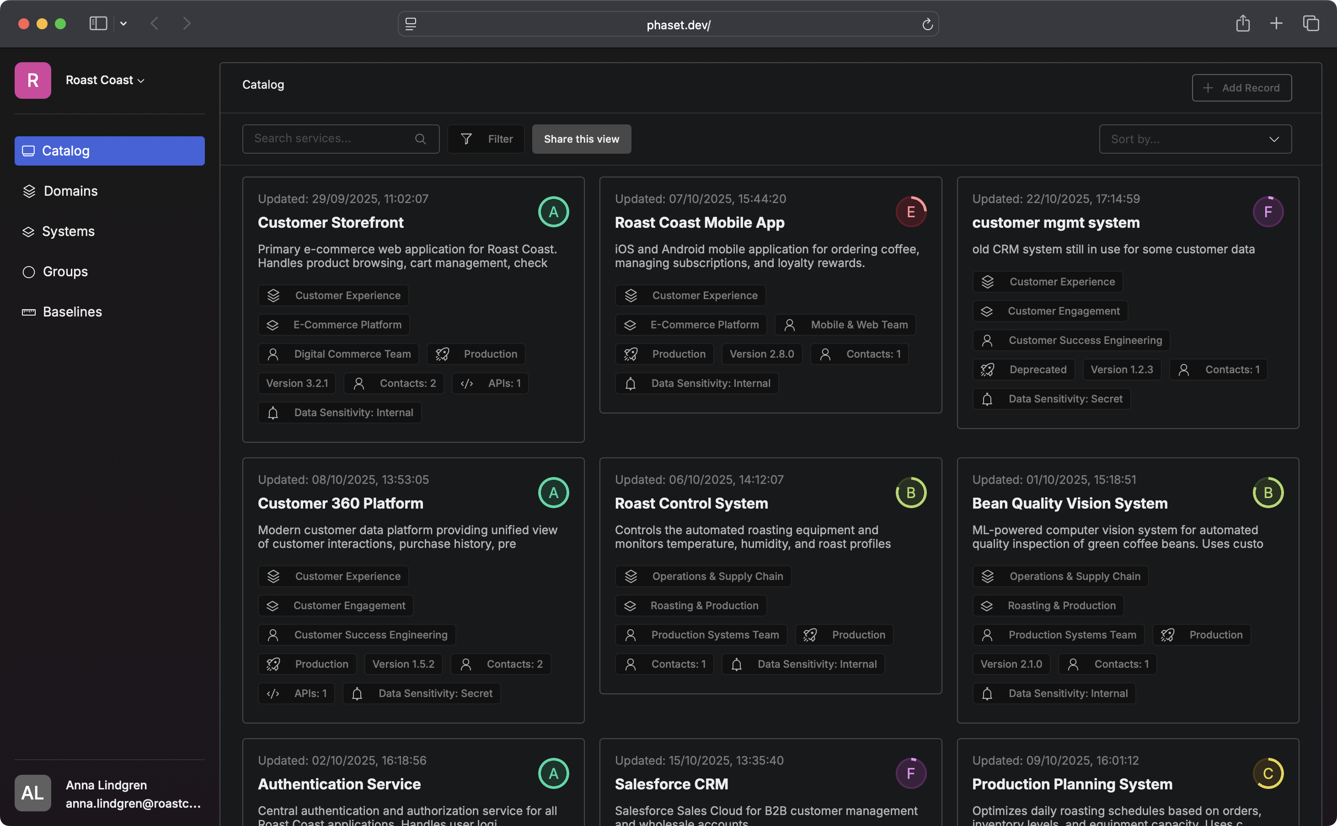The height and width of the screenshot is (826, 1337).
Task: Open the Baselines sidebar section
Action: tap(72, 311)
